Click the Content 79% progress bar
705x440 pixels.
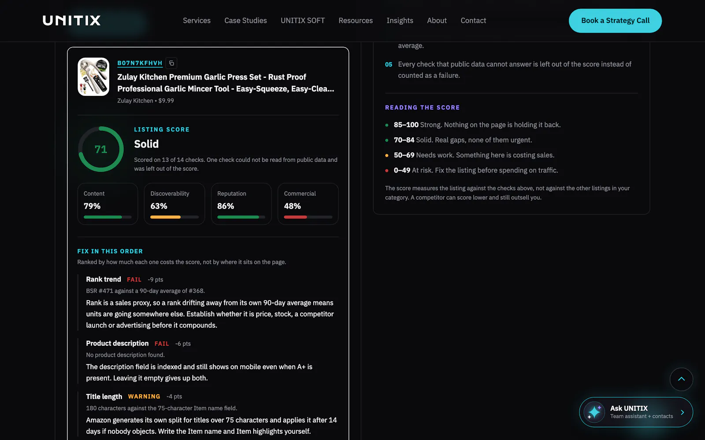[108, 217]
